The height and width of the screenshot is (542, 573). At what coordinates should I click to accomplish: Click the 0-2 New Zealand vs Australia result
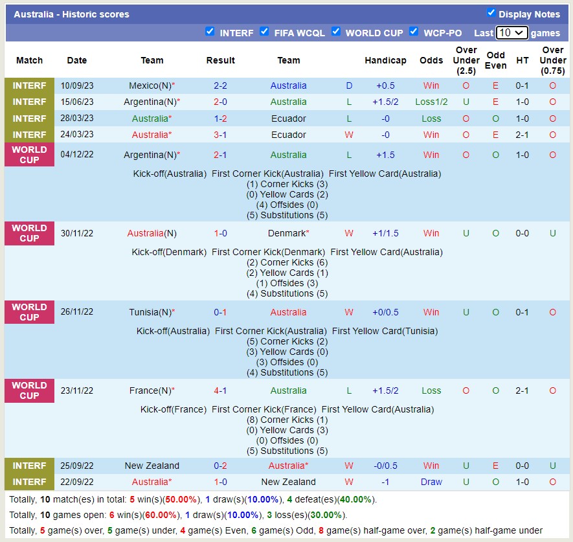[x=220, y=466]
